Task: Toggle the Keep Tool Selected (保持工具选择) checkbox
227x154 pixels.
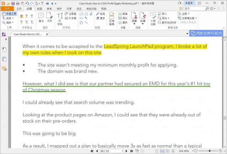Action: coord(178,22)
